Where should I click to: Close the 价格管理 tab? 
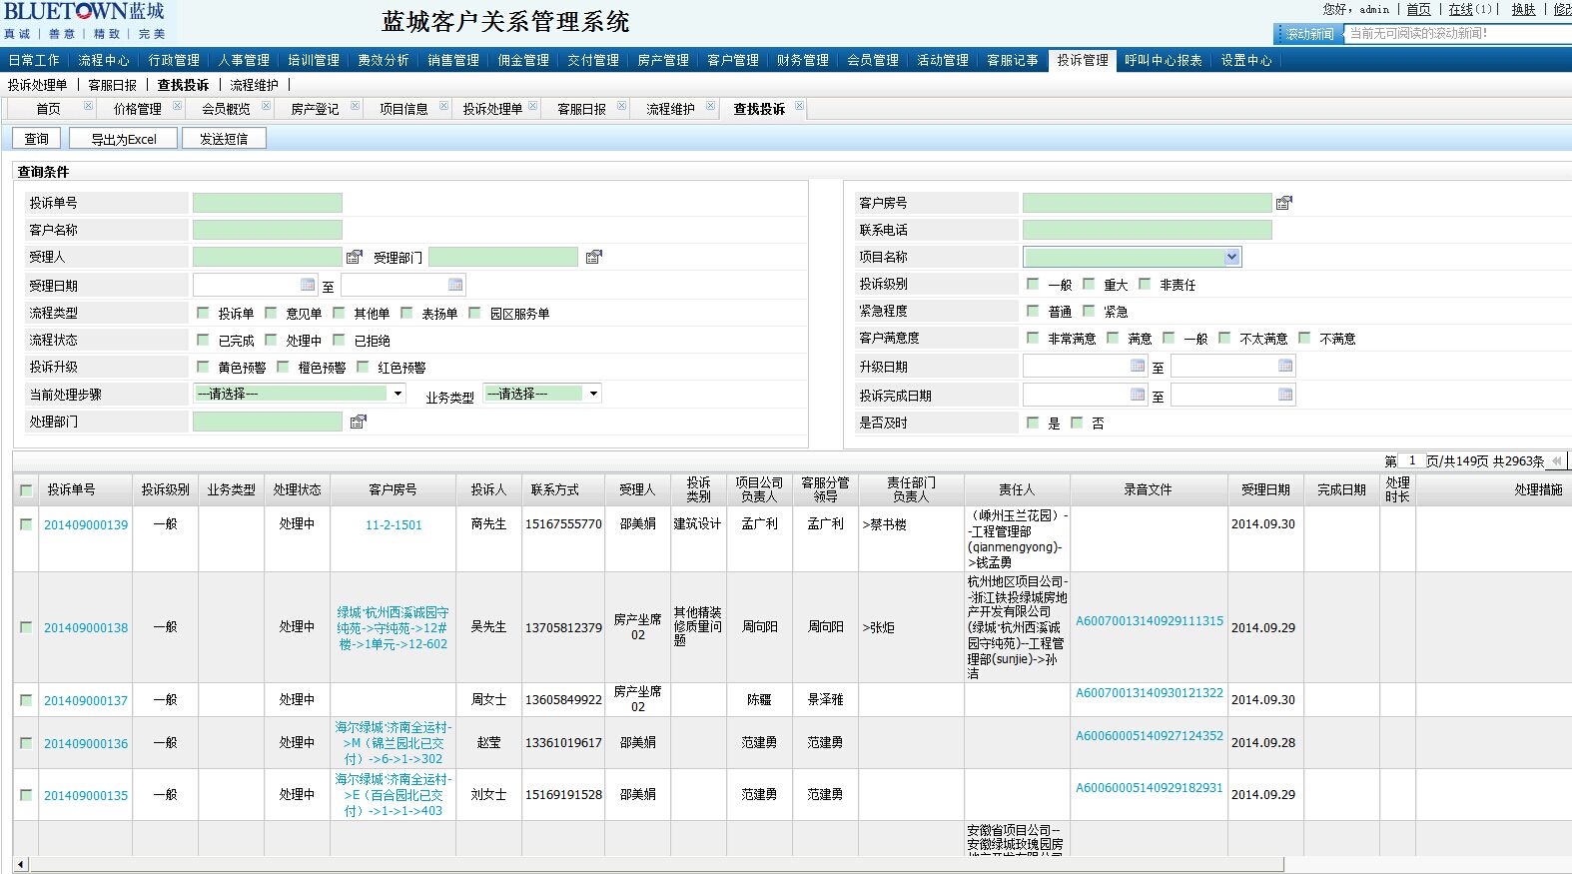[177, 105]
